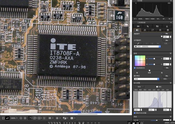Open the white balance preset dropdown
The image size is (175, 124).
click(x=147, y=47)
